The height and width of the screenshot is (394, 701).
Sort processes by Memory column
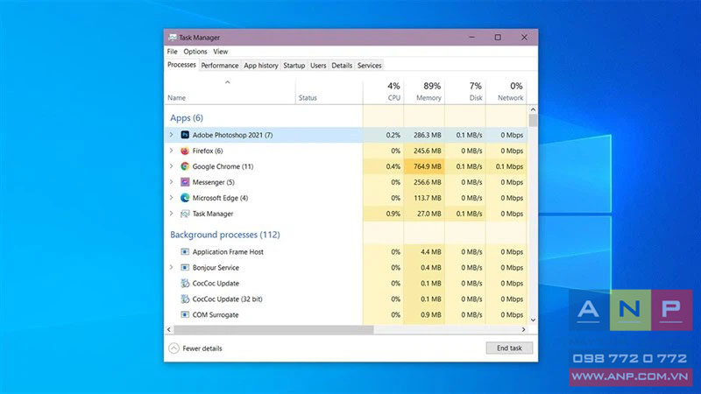424,92
